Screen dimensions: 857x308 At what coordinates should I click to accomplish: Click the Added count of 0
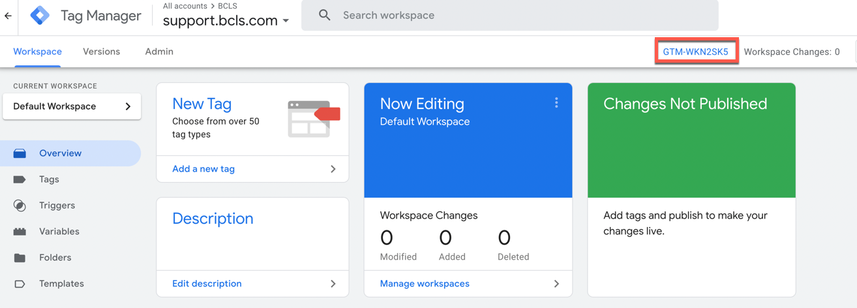tap(445, 238)
